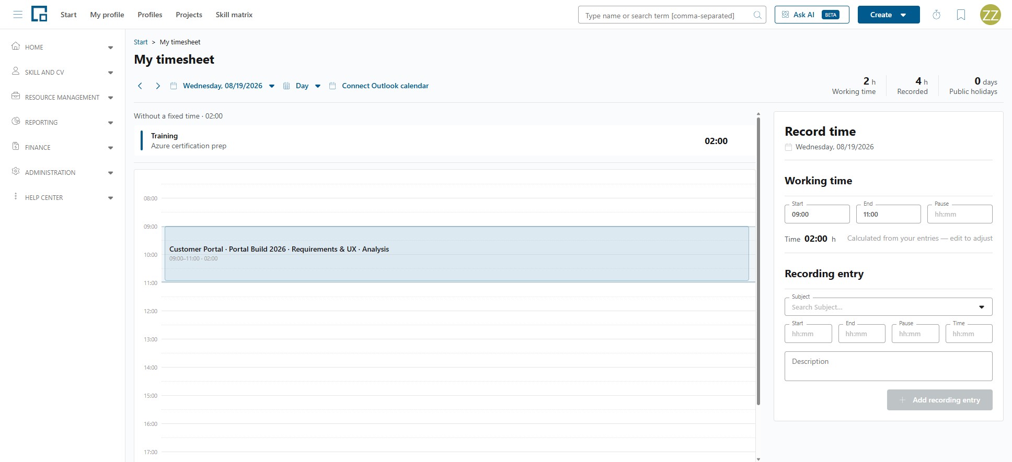The width and height of the screenshot is (1012, 462).
Task: Select the Customer Portal calendar entry
Action: 456,254
